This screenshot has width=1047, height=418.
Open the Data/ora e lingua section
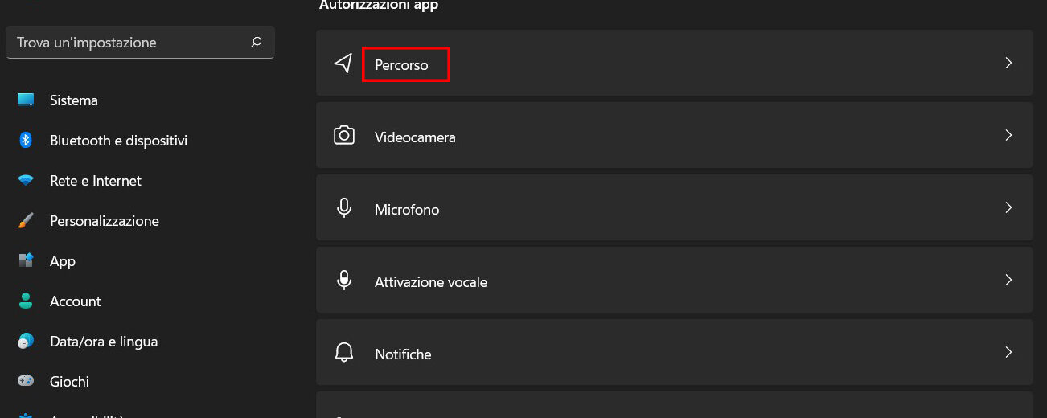(x=103, y=342)
